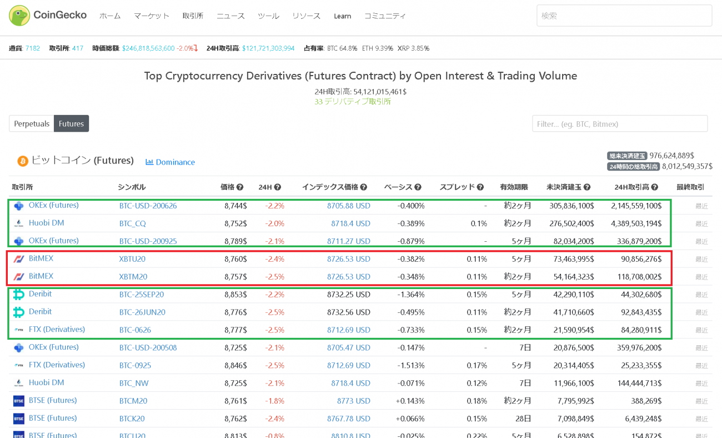This screenshot has width=722, height=438.
Task: Click the 417 exchanges count link
Action: pyautogui.click(x=78, y=48)
